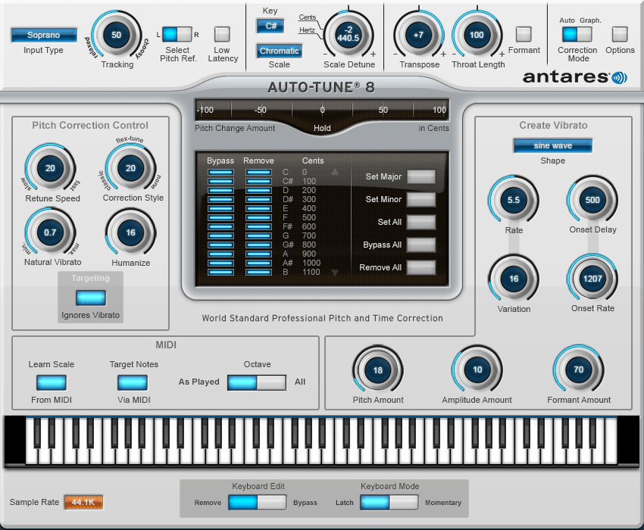Click the Remove button for note A

click(258, 254)
